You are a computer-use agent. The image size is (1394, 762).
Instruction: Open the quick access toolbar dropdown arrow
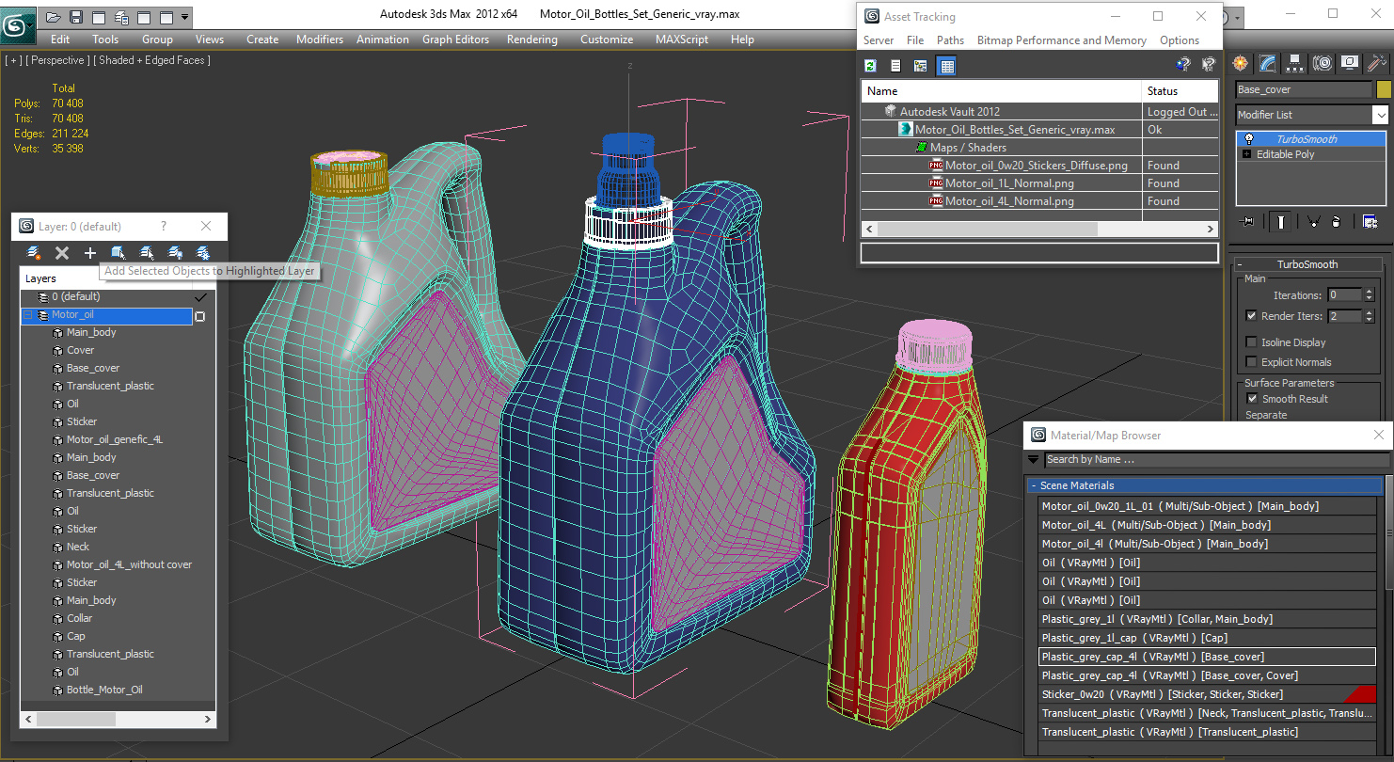pos(184,17)
